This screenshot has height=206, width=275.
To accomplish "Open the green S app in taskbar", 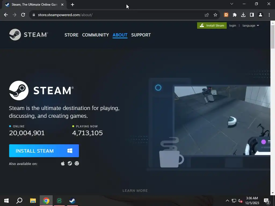I will coord(59,201).
